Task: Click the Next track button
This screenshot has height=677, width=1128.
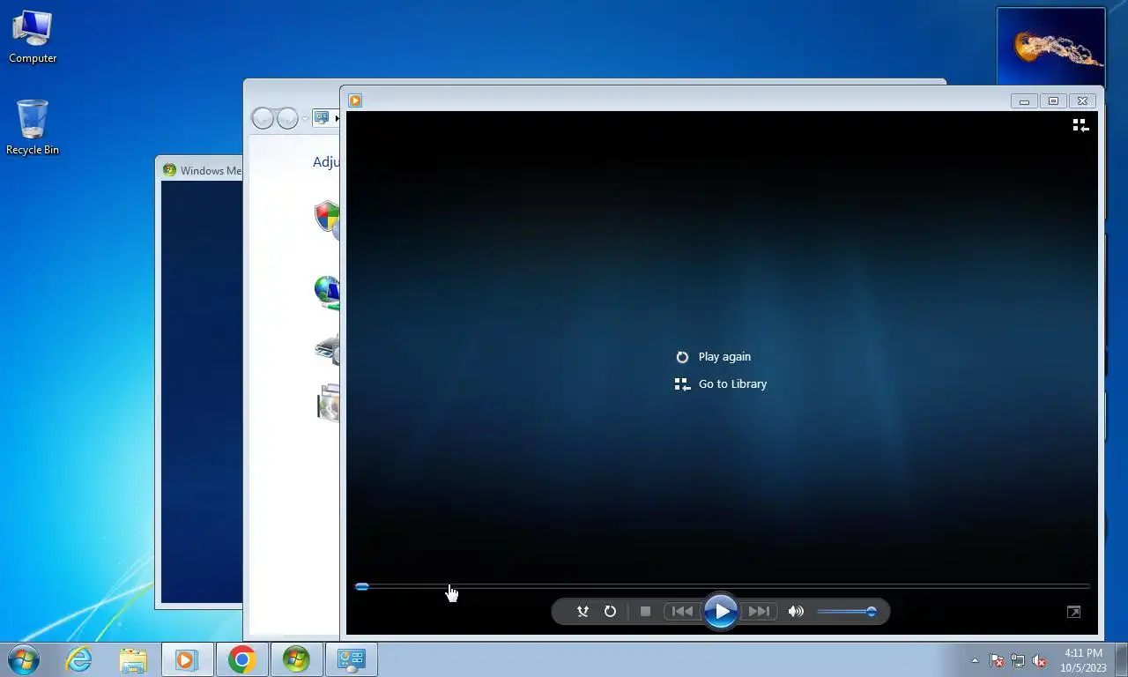Action: [758, 611]
